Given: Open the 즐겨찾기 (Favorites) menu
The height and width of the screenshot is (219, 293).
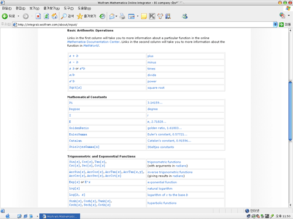Looking at the screenshot, I should pos(52,8).
